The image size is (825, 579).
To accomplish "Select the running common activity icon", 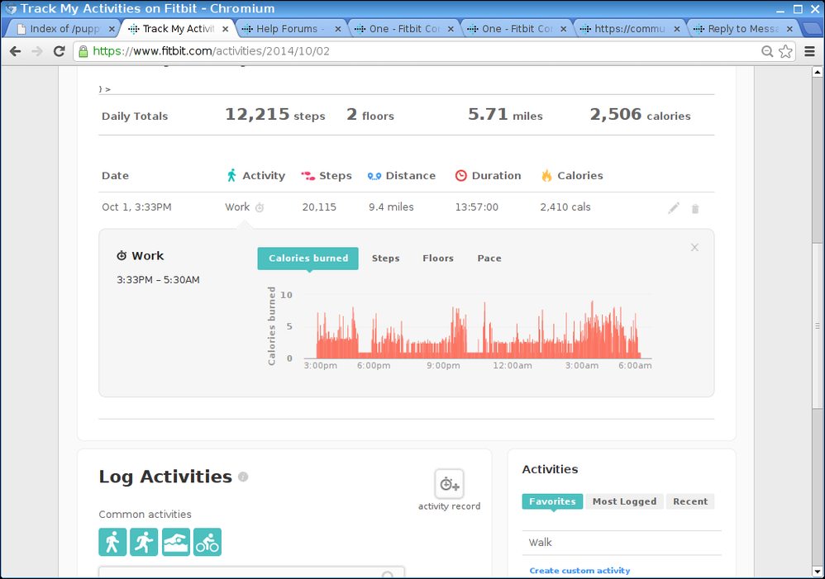I will 144,542.
